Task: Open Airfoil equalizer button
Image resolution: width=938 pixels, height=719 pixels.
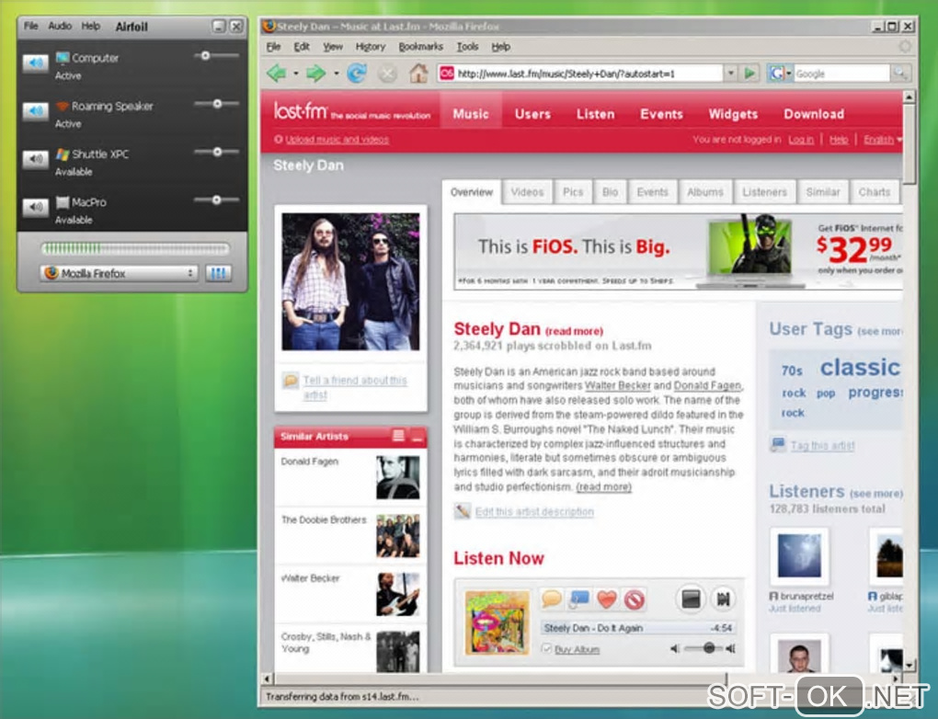Action: click(x=218, y=273)
